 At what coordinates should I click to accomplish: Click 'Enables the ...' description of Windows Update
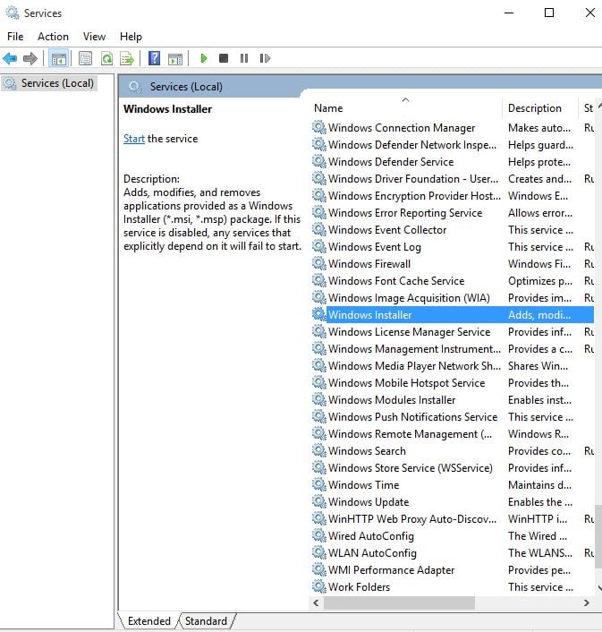coord(540,502)
